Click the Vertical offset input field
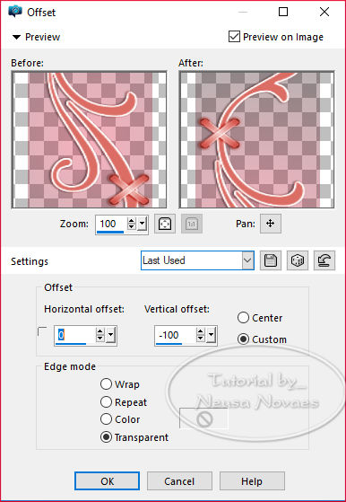 coord(175,335)
